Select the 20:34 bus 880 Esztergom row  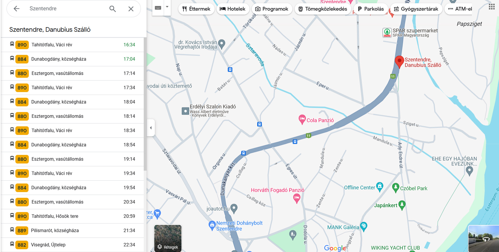pos(72,202)
